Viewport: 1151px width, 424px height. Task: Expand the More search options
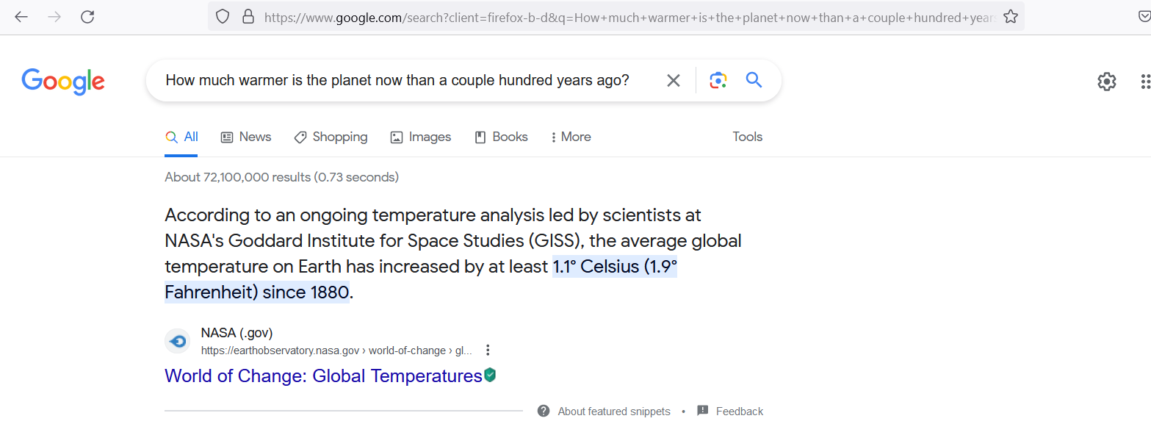pyautogui.click(x=571, y=137)
